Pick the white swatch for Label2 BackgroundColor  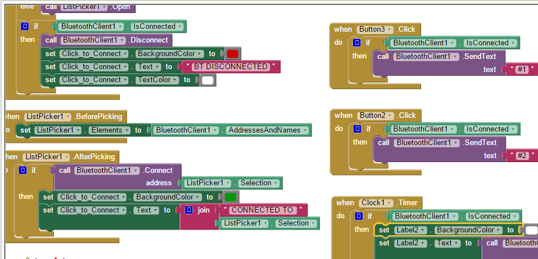pos(531,230)
